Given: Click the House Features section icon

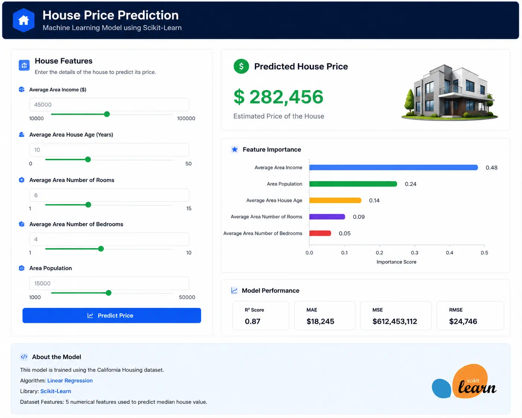Looking at the screenshot, I should (24, 66).
